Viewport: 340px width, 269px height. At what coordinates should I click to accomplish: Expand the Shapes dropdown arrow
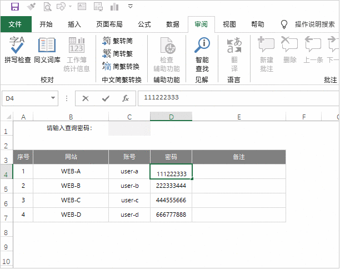click(x=70, y=7)
